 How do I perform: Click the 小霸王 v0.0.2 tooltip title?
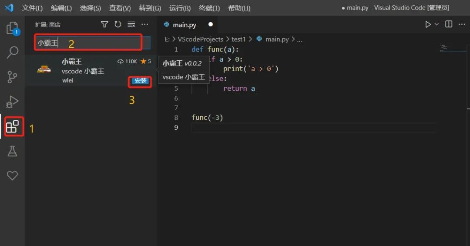182,63
